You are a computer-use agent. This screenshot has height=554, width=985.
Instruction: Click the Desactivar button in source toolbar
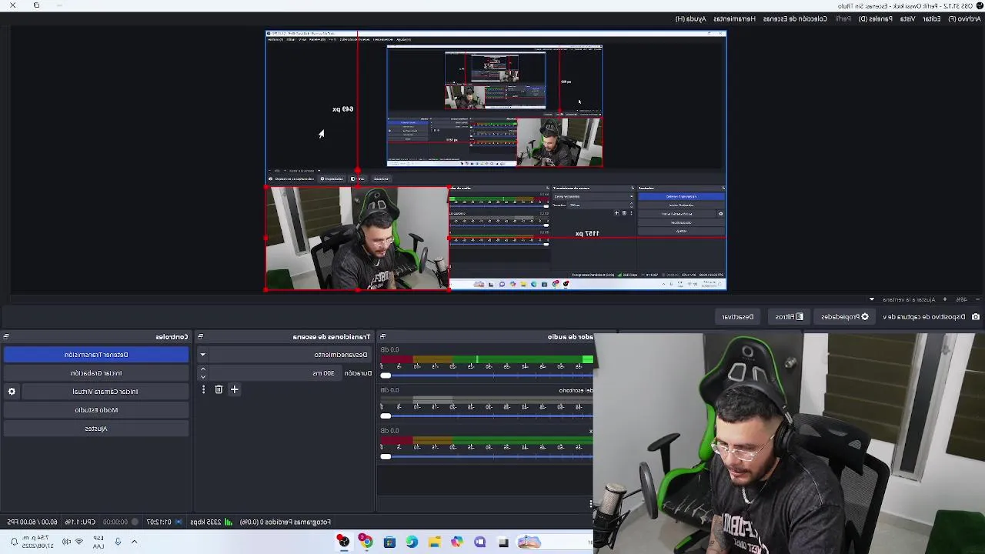pyautogui.click(x=737, y=317)
